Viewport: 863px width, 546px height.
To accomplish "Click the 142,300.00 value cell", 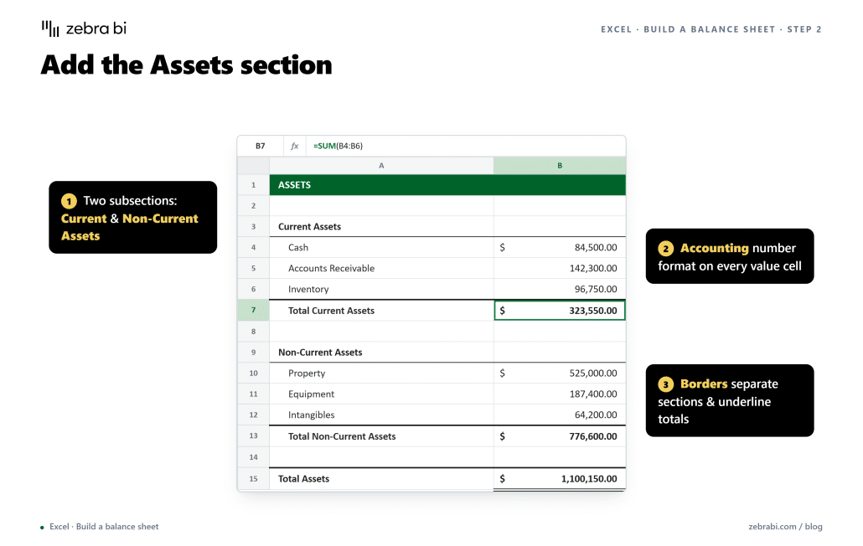I will (x=560, y=268).
